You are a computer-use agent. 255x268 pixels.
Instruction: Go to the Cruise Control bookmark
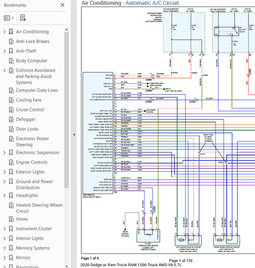pos(30,110)
